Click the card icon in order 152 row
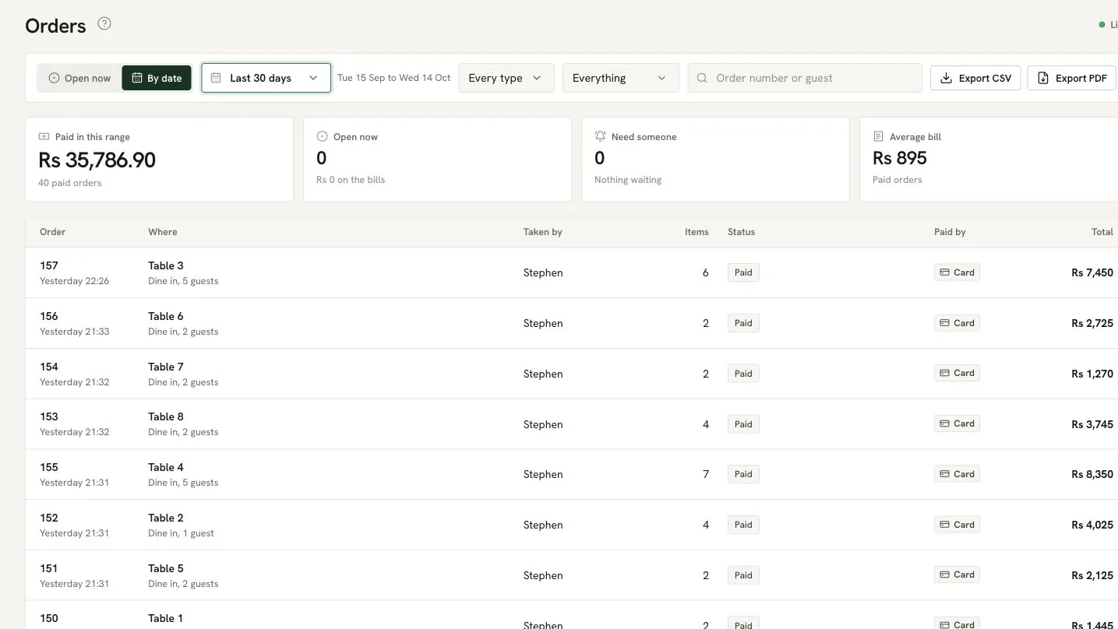Viewport: 1118px width, 629px height. (x=944, y=525)
